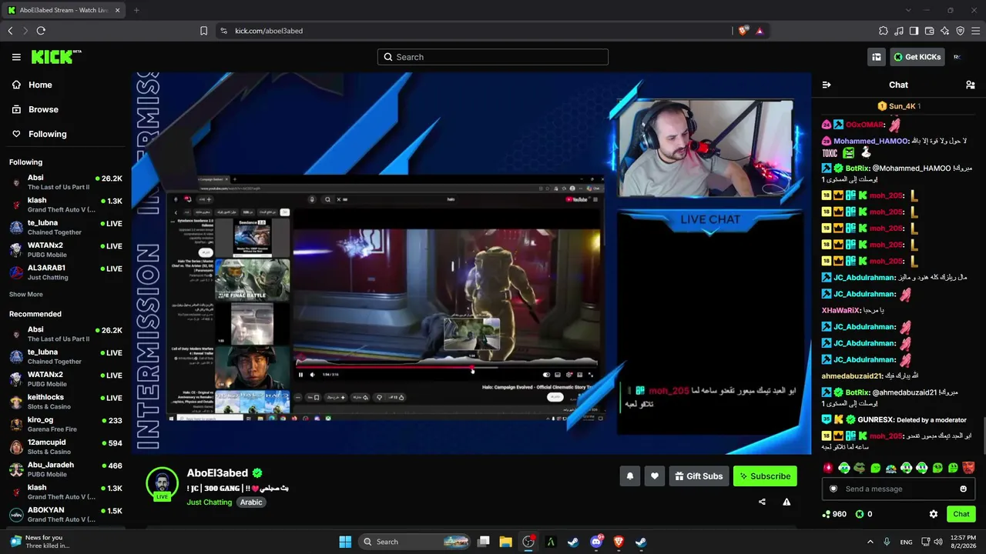986x554 pixels.
Task: Collapse the chat panel using the arrow icon
Action: 827,85
